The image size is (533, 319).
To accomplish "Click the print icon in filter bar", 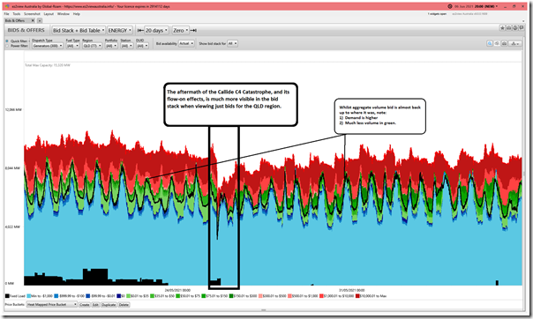I will pyautogui.click(x=504, y=43).
